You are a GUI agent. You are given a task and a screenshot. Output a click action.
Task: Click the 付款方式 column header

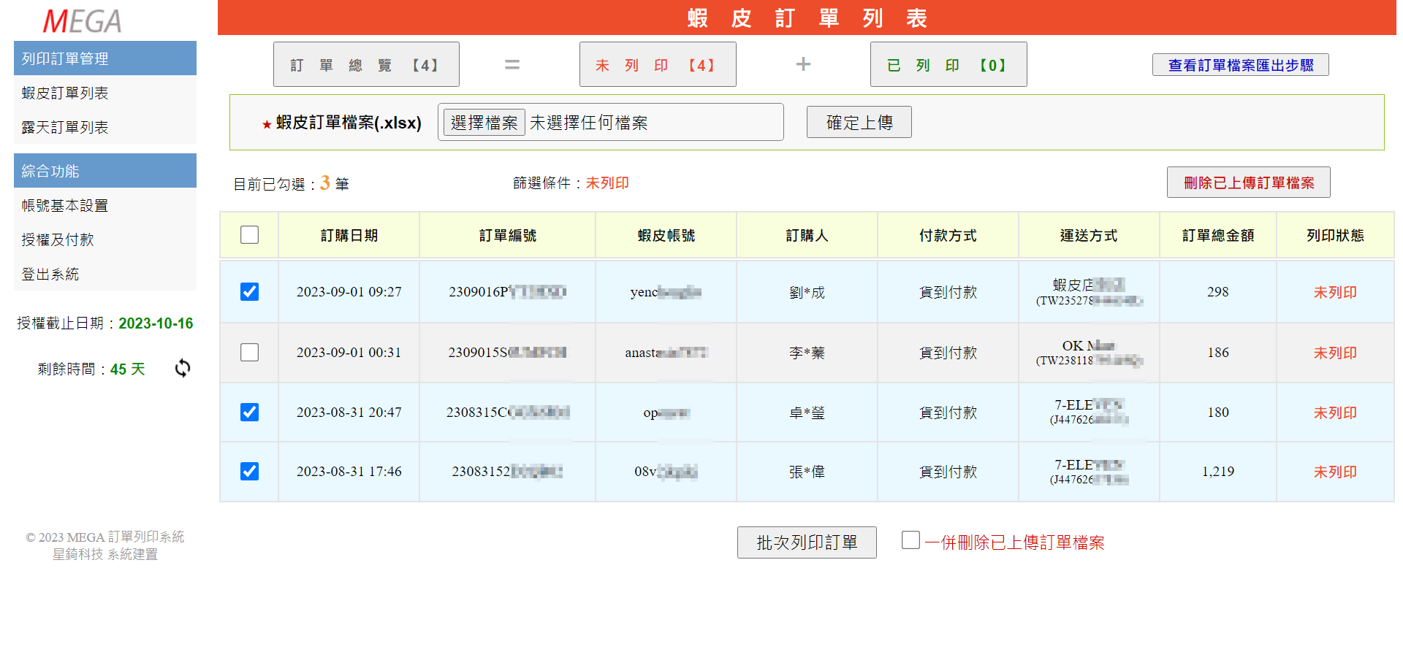pos(948,235)
